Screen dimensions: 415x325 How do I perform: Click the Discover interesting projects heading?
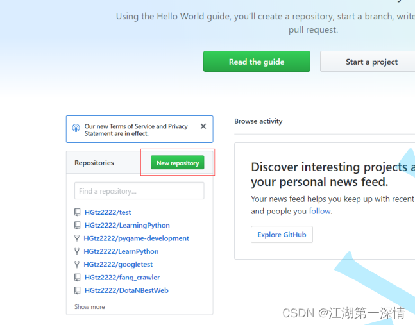[333, 174]
